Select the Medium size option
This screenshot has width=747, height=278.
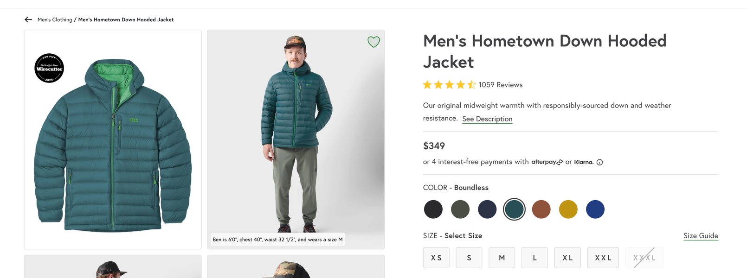pos(502,258)
